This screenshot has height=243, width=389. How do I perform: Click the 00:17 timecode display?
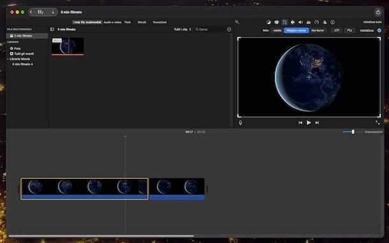point(189,132)
